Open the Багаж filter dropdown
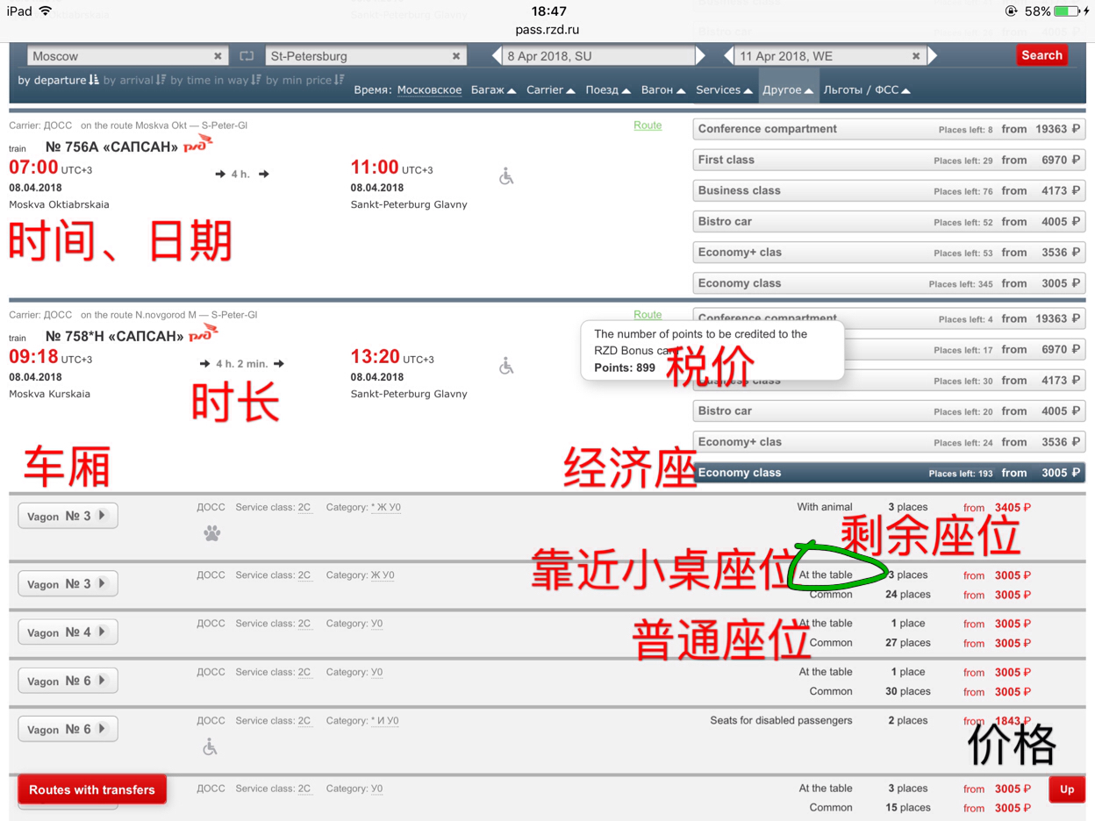Image resolution: width=1095 pixels, height=821 pixels. [x=493, y=89]
